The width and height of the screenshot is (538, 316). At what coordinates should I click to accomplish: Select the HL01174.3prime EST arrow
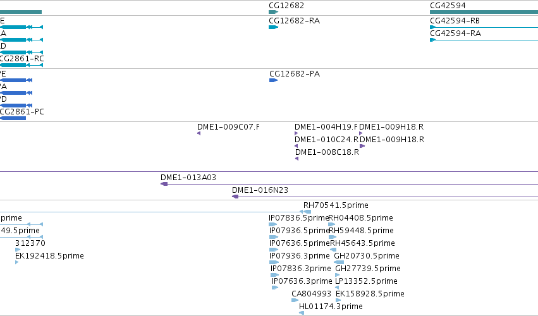(302, 313)
